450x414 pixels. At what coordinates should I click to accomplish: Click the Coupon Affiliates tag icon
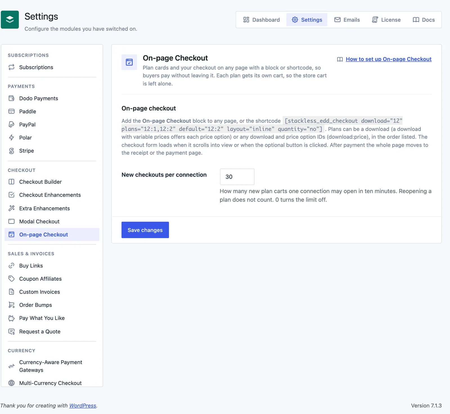click(x=12, y=279)
